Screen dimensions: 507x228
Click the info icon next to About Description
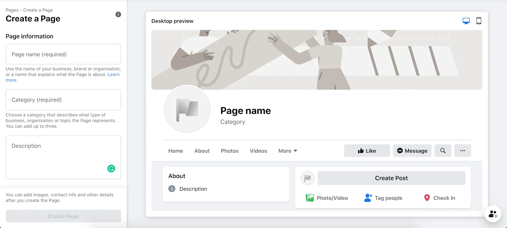[172, 189]
